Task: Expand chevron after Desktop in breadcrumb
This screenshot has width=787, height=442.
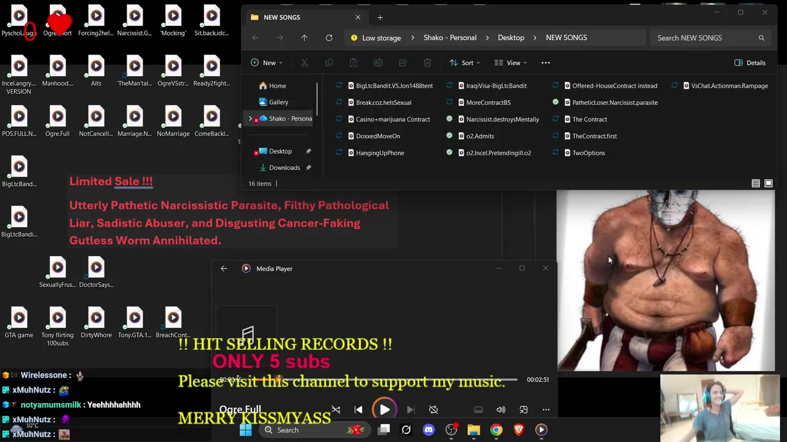Action: pos(536,38)
